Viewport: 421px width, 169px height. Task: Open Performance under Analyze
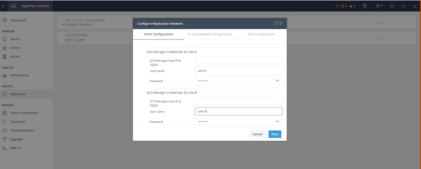pyautogui.click(x=19, y=75)
